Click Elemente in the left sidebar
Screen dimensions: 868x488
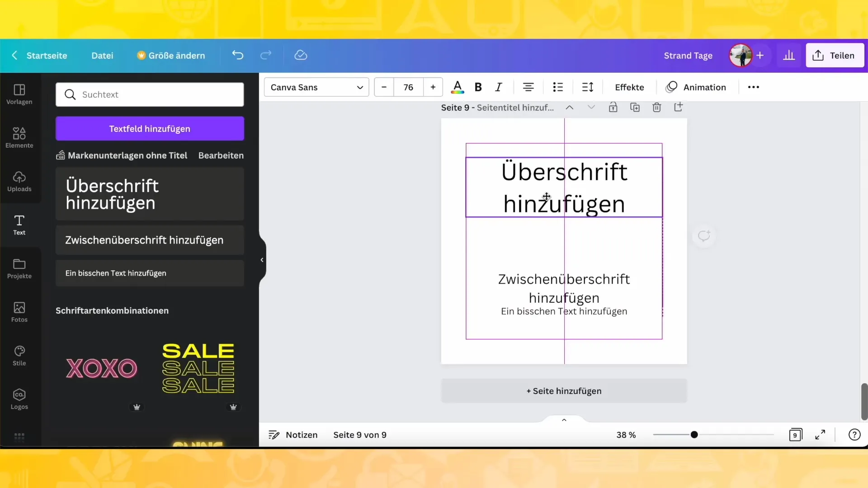[x=19, y=136]
